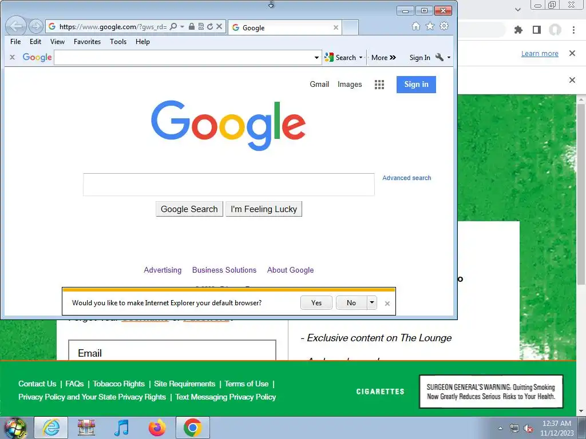586x439 pixels.
Task: Click the Google Toolbar Search button
Action: click(340, 58)
